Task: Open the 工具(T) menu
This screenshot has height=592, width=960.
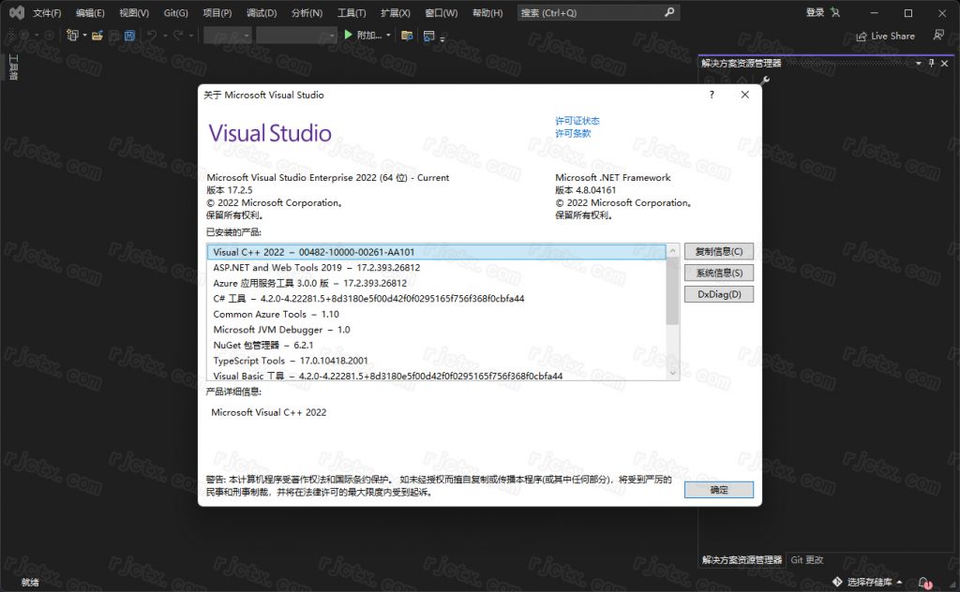Action: click(352, 13)
